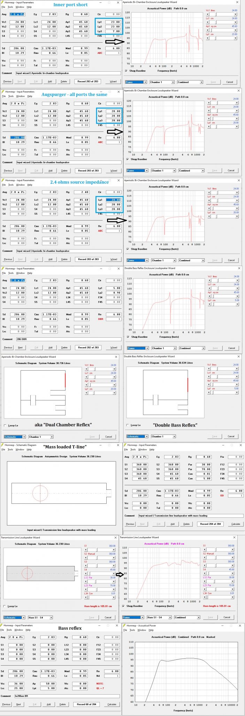Screen dimensions: 245x716
Task: Toggle Show Baseline in wizard showing Lp1 23.00
Action: coord(126,71)
